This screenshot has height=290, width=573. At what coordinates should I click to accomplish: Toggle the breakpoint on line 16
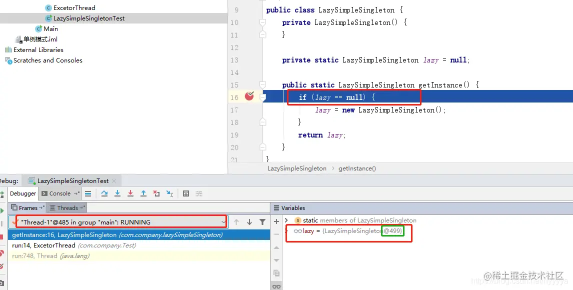tap(249, 96)
